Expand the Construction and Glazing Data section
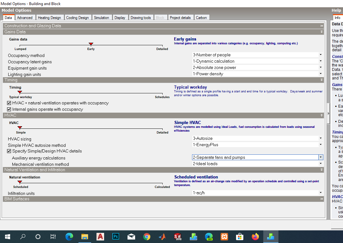The image size is (343, 243). click(x=163, y=26)
